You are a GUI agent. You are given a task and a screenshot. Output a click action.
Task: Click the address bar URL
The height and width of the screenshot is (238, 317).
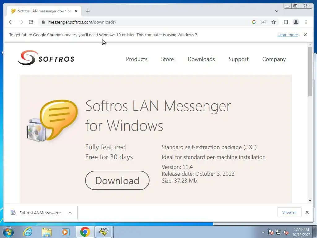[82, 22]
